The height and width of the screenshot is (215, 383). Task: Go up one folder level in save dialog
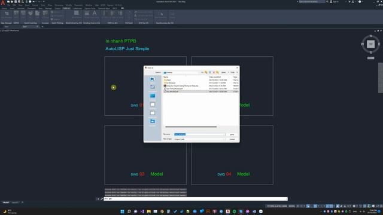pyautogui.click(x=206, y=72)
